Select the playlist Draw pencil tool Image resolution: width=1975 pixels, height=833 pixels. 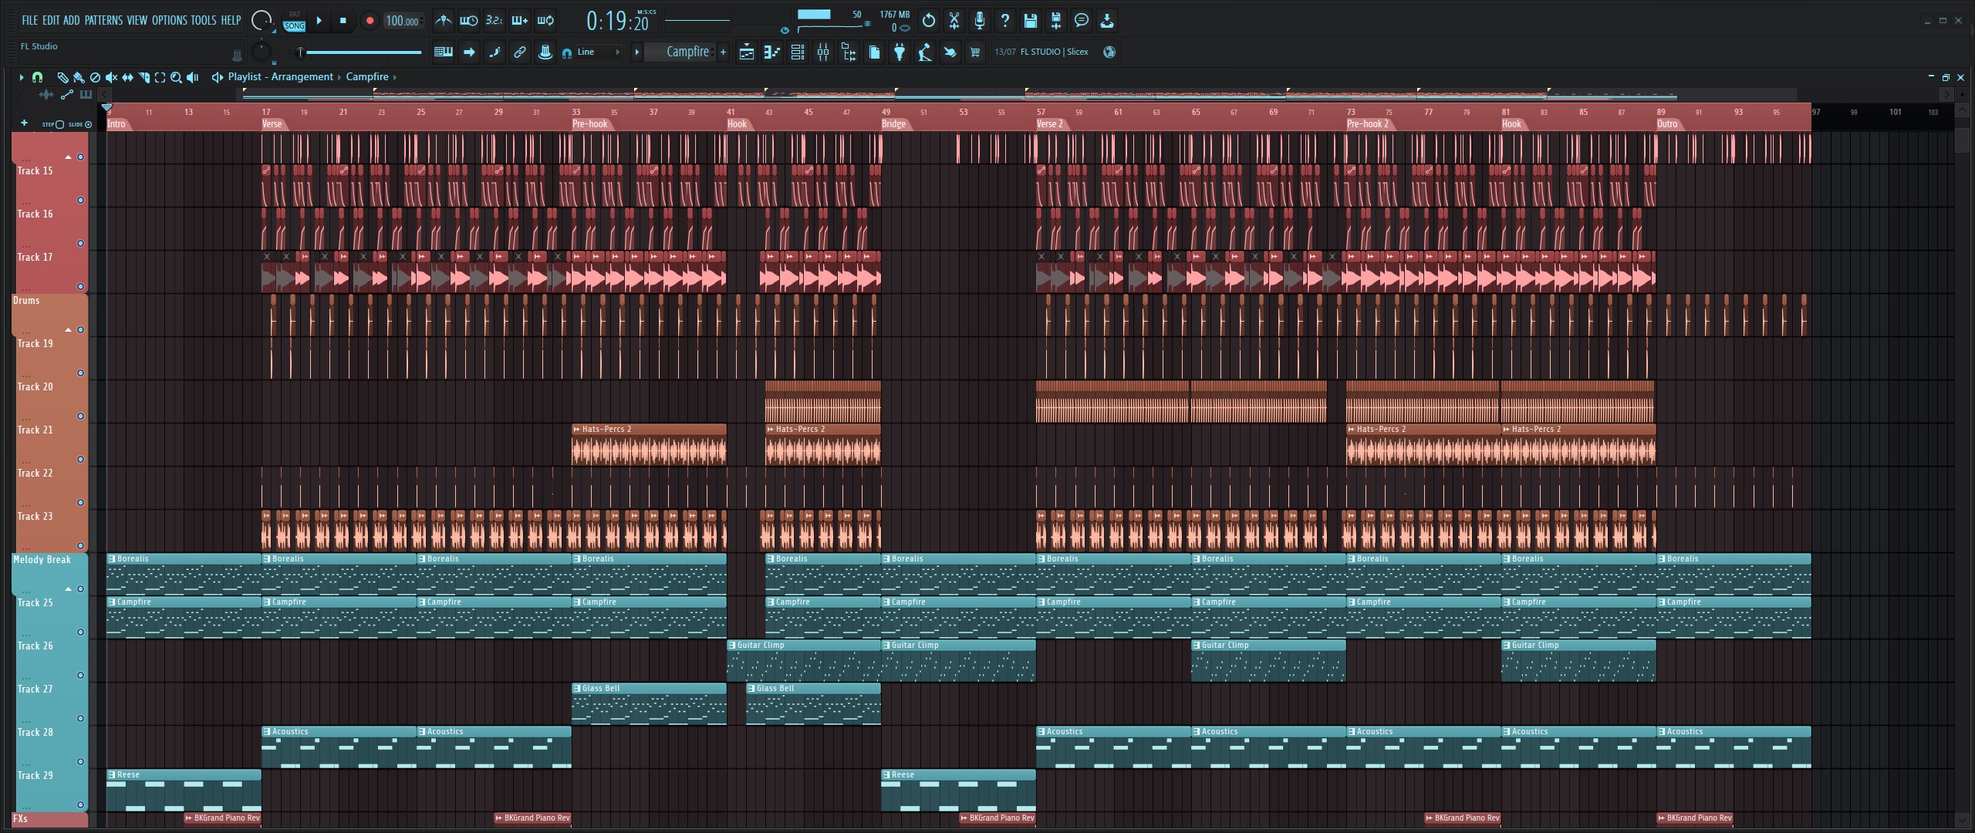click(62, 77)
